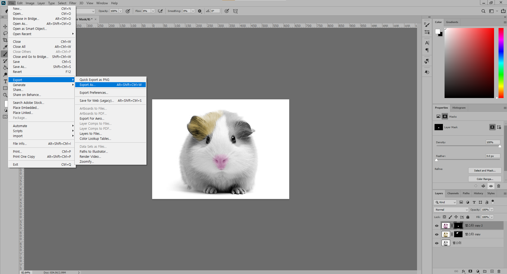Click the smoothing options gear icon
Image resolution: width=507 pixels, height=274 pixels.
(x=200, y=11)
